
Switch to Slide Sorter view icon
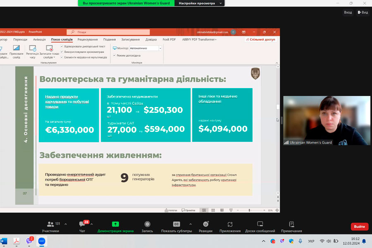[213, 210]
